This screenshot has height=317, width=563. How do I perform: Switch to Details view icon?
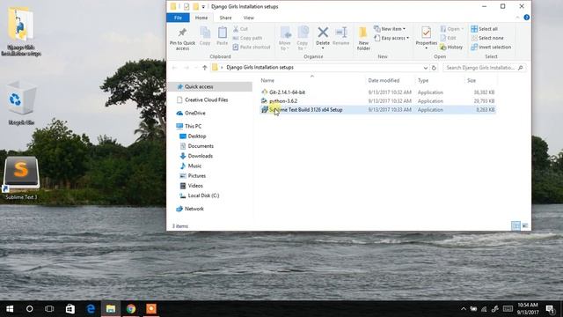[515, 225]
